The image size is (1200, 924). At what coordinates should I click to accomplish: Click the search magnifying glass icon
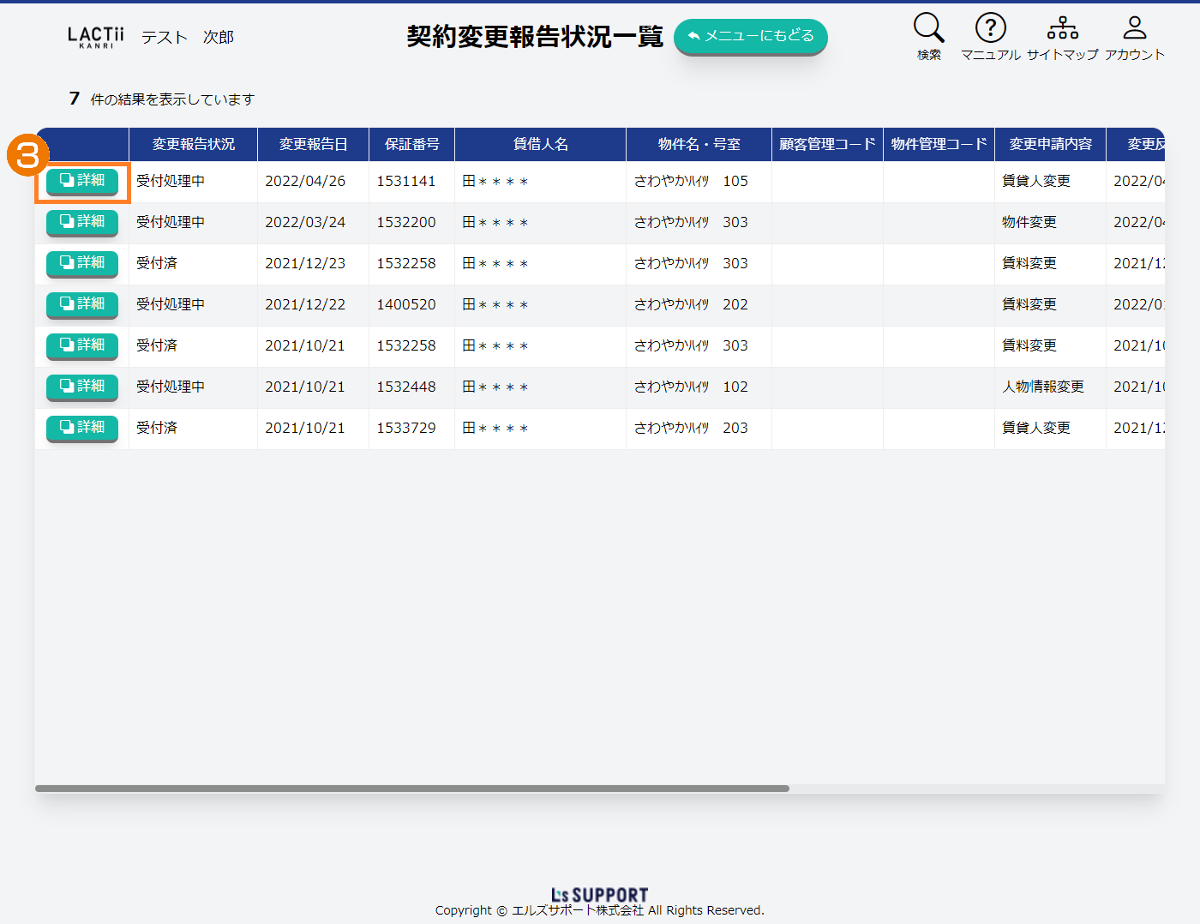pos(928,28)
